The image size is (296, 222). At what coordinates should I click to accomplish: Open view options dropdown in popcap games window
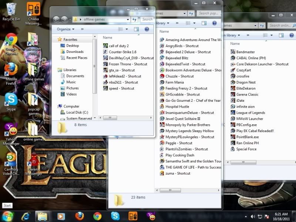194,23
